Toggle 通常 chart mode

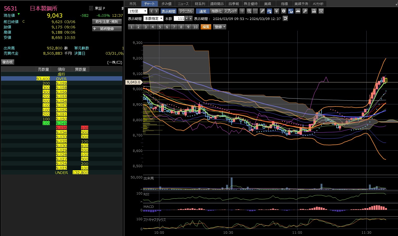coord(203,11)
